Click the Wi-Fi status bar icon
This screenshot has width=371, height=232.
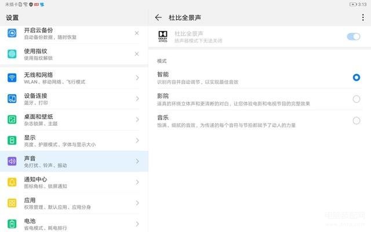[x=26, y=4]
